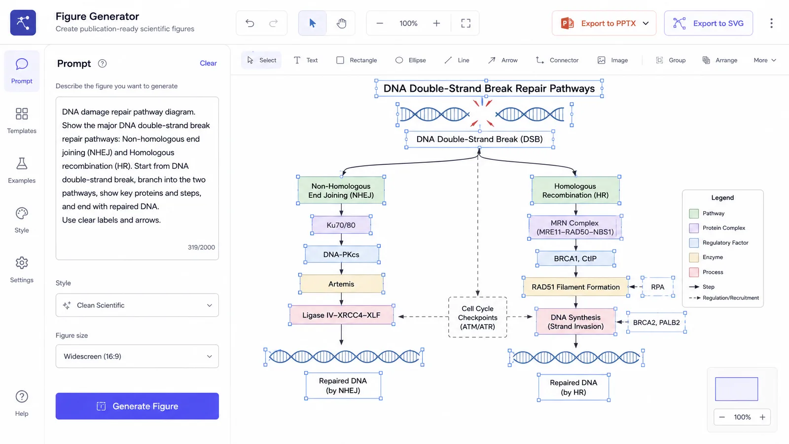Expand the More tools dropdown
The image size is (789, 444).
764,60
